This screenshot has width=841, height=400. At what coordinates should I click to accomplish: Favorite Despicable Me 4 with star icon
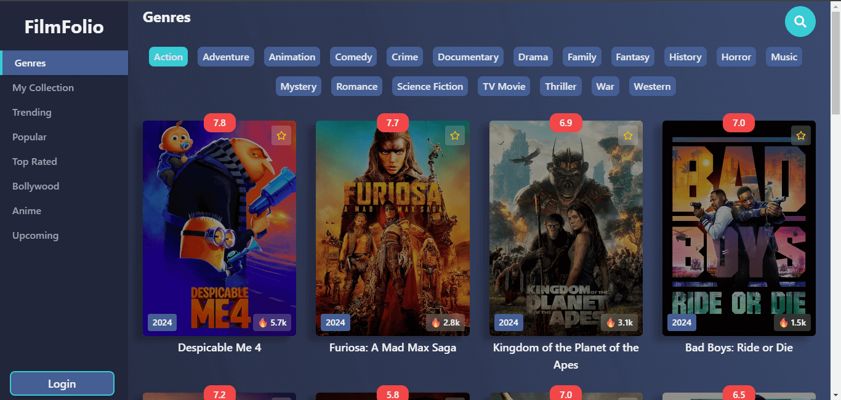pos(281,135)
